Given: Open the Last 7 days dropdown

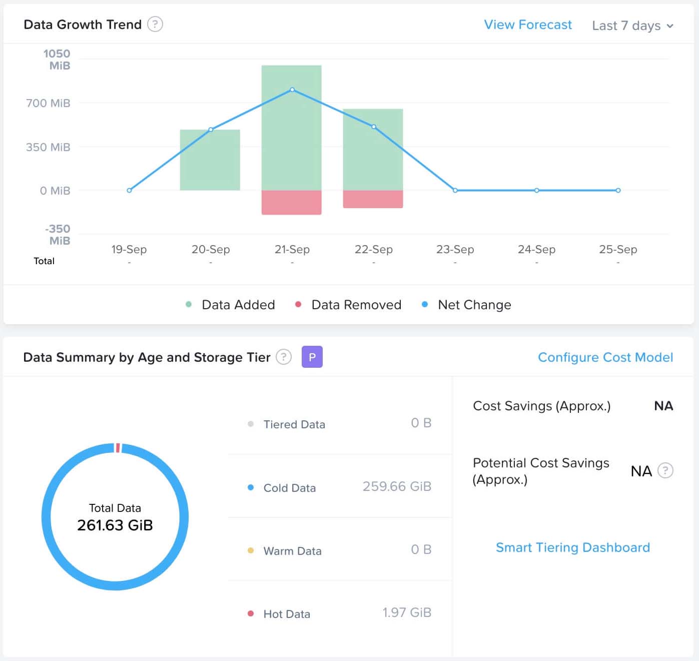Looking at the screenshot, I should click(632, 26).
